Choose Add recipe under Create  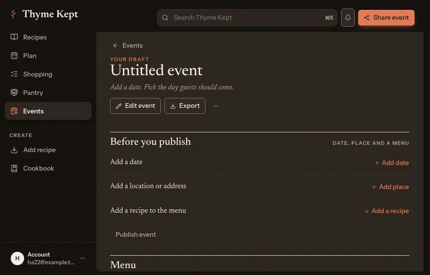48,150
